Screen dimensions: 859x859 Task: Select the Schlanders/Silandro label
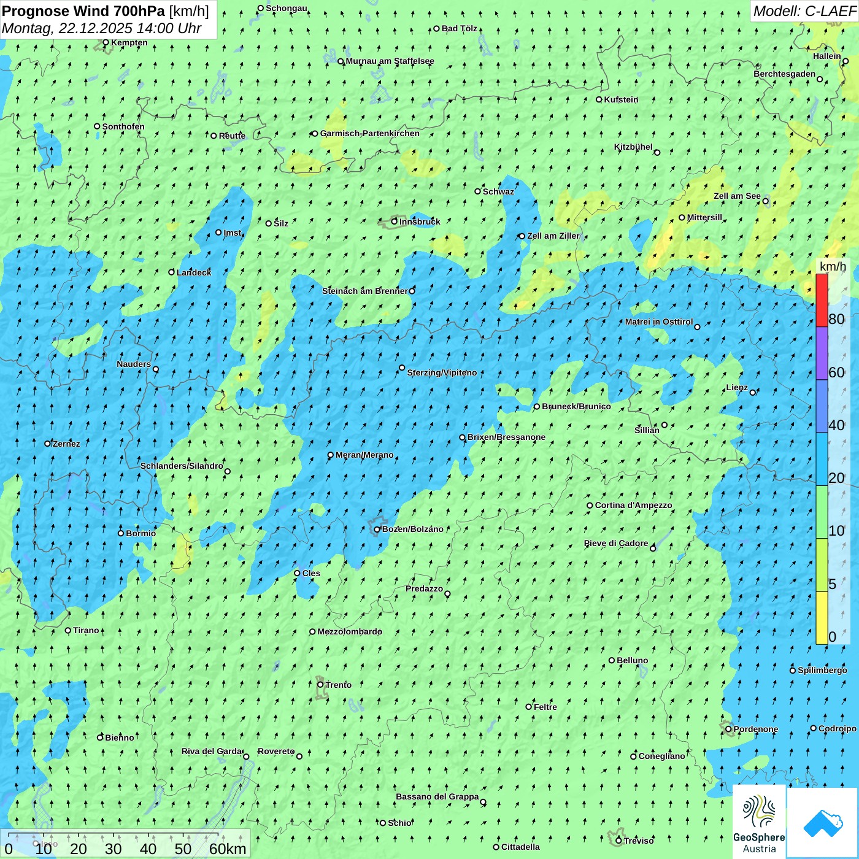[x=182, y=466]
